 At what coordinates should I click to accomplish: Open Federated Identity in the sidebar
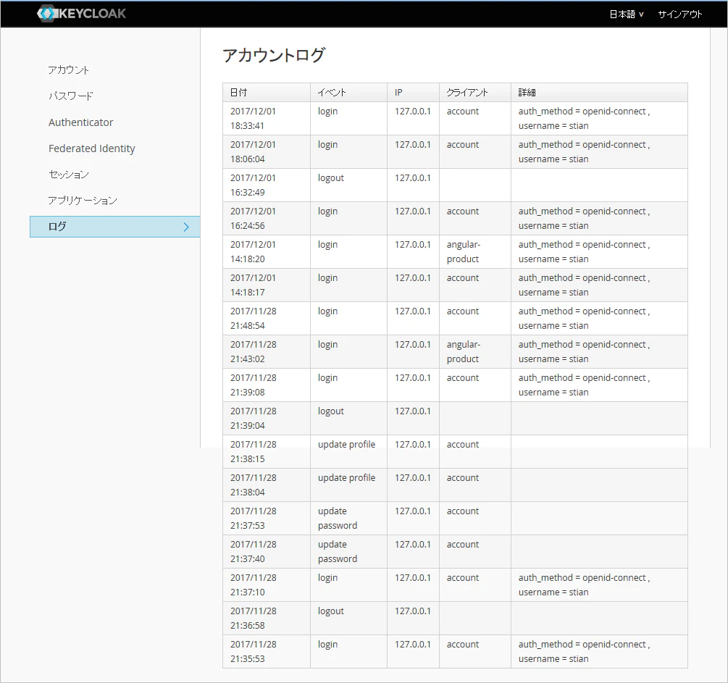click(91, 148)
